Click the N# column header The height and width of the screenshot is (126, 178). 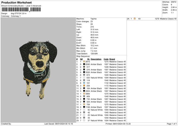(x=81, y=59)
